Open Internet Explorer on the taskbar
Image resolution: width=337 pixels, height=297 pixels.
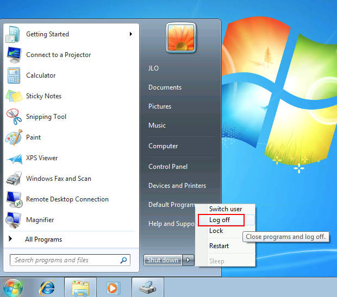coord(47,287)
